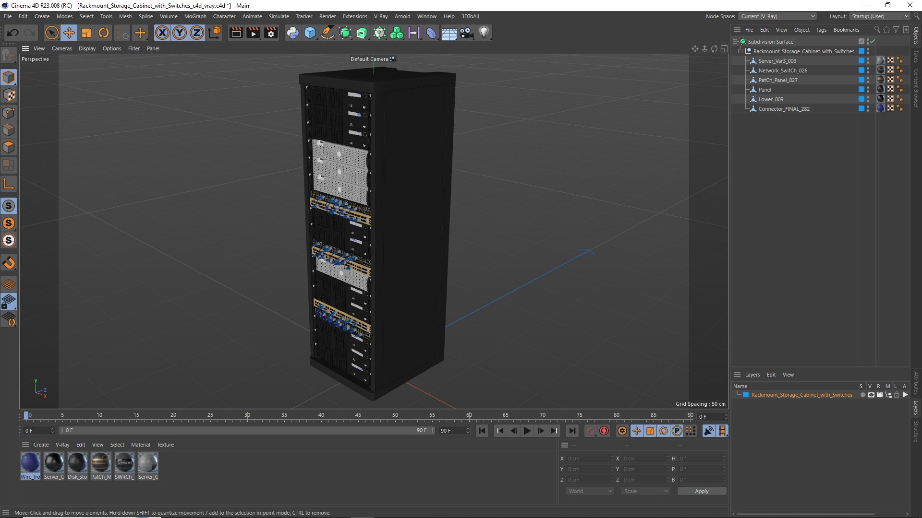Enable Polygons mode
The height and width of the screenshot is (518, 922).
pyautogui.click(x=9, y=147)
